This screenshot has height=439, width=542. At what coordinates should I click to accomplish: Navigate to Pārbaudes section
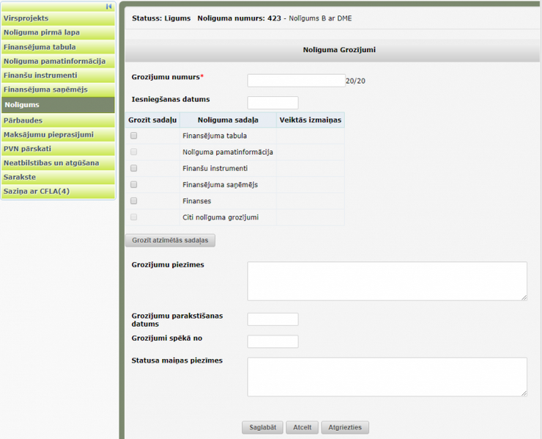pyautogui.click(x=58, y=120)
